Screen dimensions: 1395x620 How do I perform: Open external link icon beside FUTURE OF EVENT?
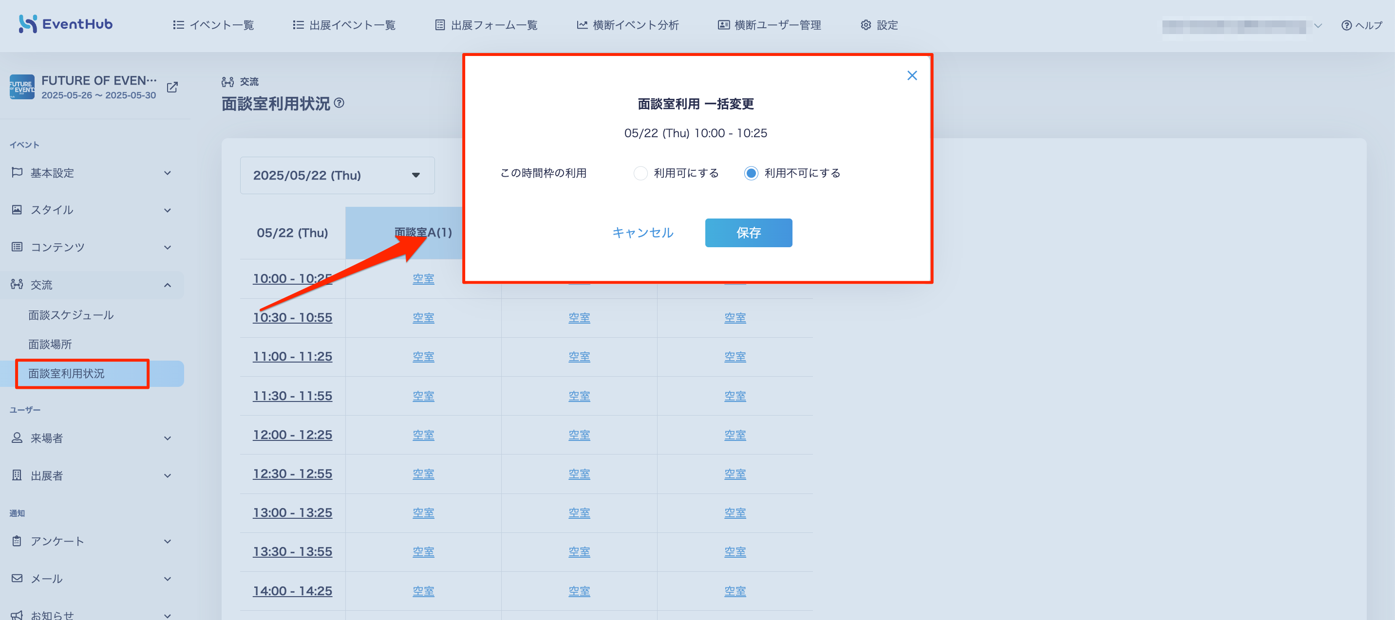[x=172, y=87]
